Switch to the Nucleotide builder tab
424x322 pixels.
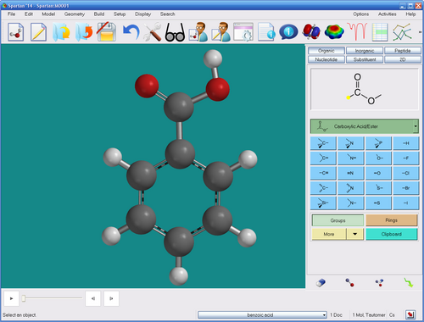(x=326, y=59)
